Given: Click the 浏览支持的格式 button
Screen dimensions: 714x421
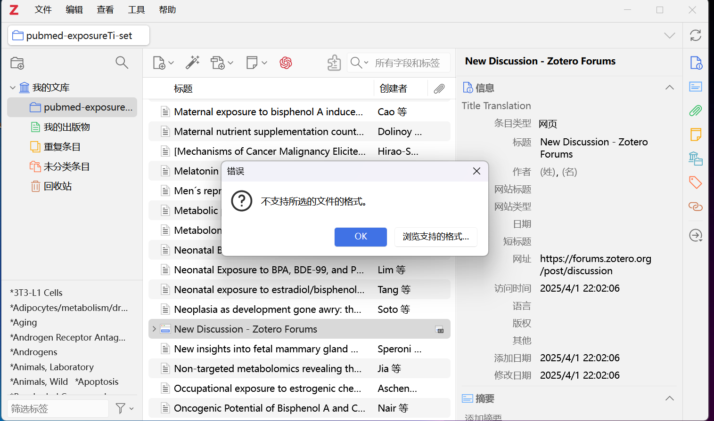Looking at the screenshot, I should pos(435,237).
